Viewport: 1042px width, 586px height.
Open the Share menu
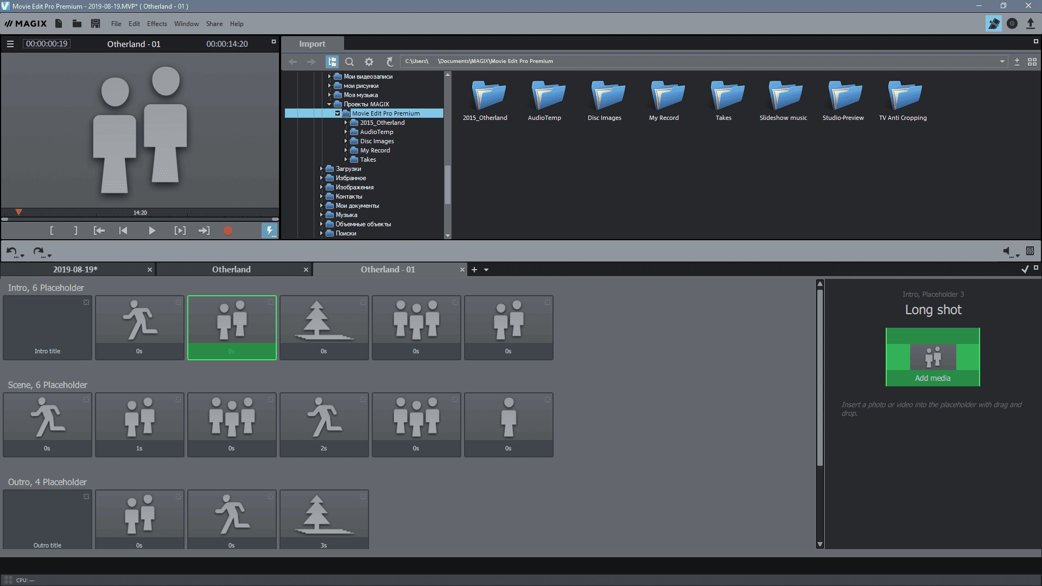(x=214, y=24)
